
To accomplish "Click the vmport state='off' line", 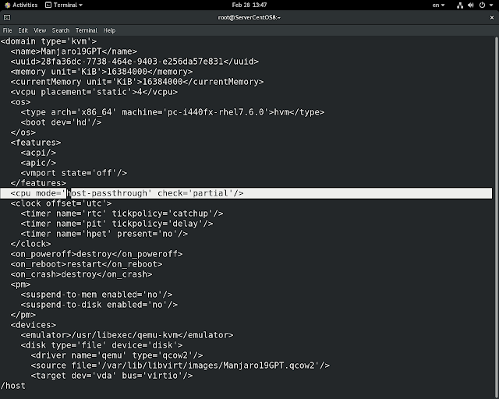I will [x=74, y=173].
